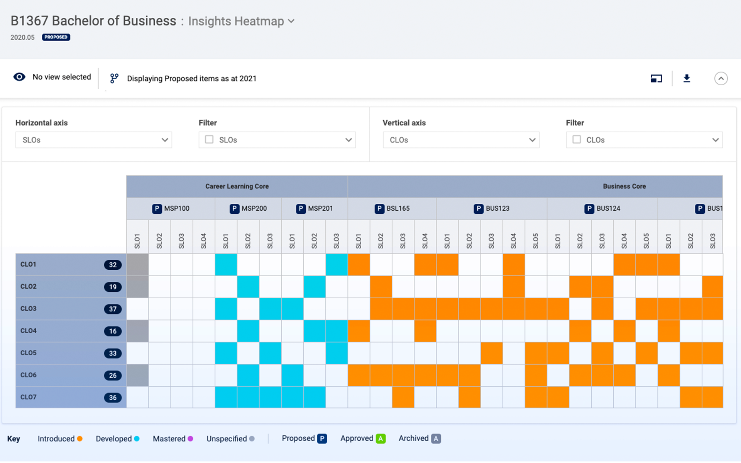Viewport: 741px width, 463px height.
Task: Click the cyan Developed key dot
Action: click(137, 439)
